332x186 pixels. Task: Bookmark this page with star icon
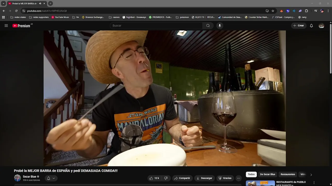273,11
